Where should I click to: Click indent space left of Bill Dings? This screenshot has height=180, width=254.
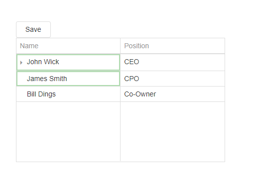tap(21, 94)
